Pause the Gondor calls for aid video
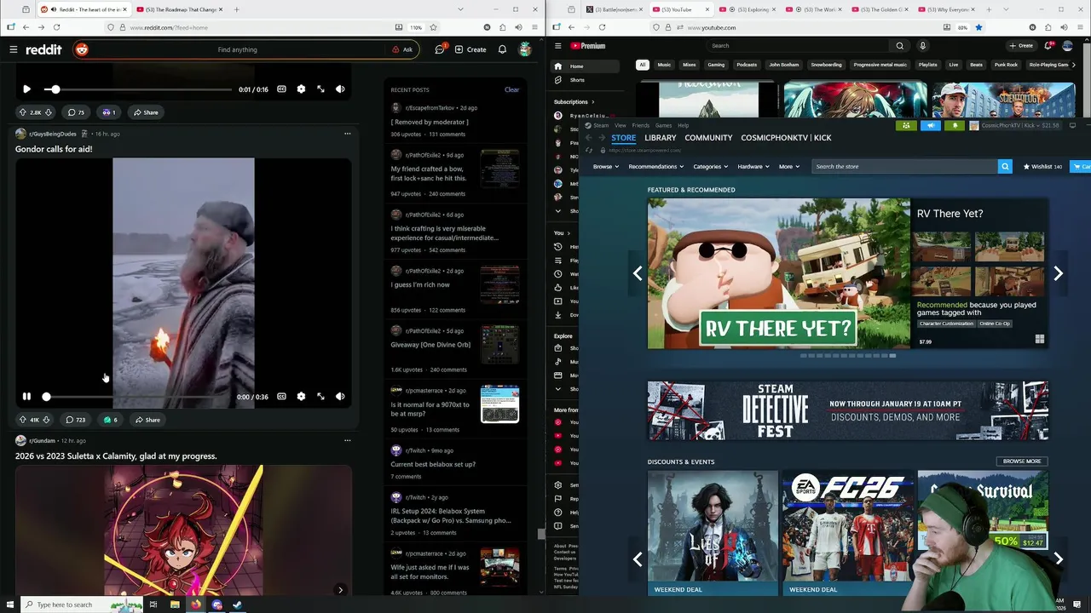 click(26, 396)
